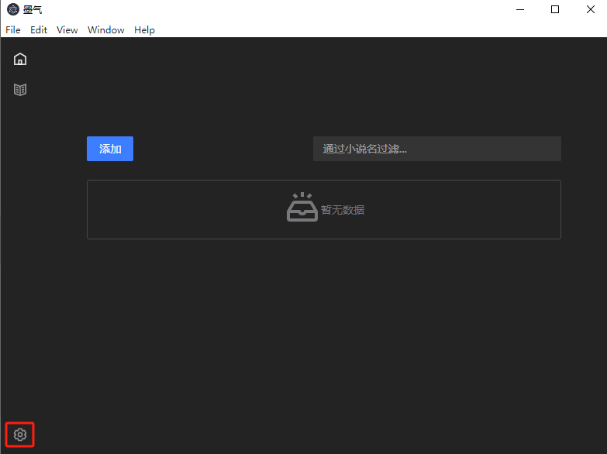Click the blue 添加 button
The image size is (607, 454).
coord(110,149)
